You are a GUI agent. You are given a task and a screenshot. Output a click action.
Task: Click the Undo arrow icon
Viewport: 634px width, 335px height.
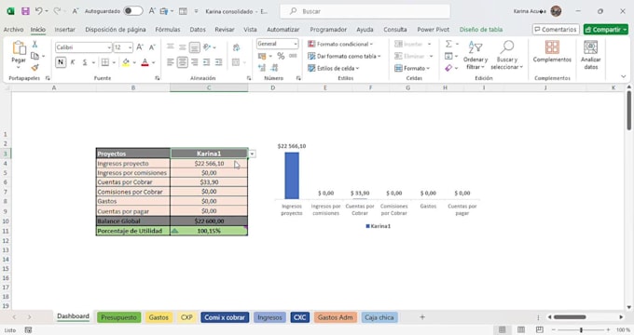point(38,11)
